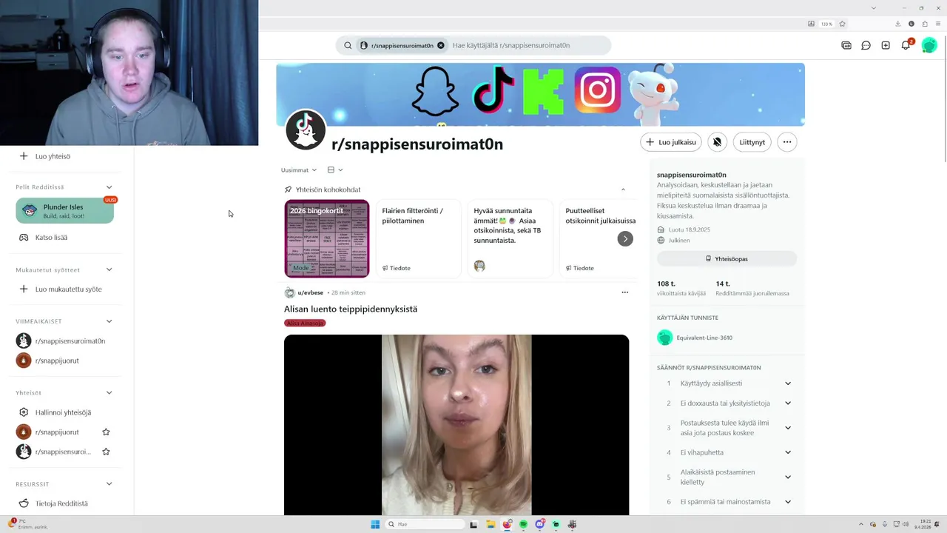Open Plunder Isles game card
The image size is (947, 533).
pos(65,211)
